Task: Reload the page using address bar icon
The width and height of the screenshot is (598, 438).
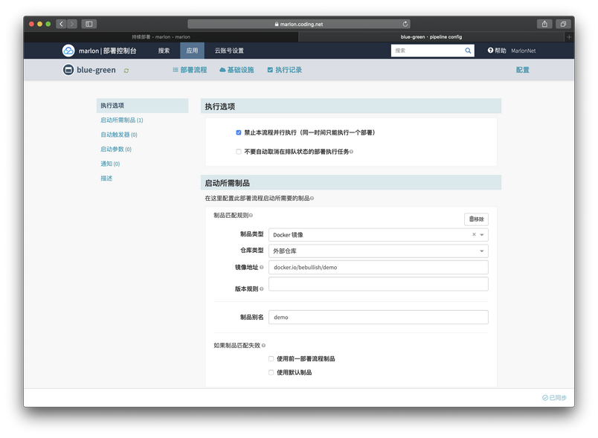Action: pyautogui.click(x=405, y=24)
